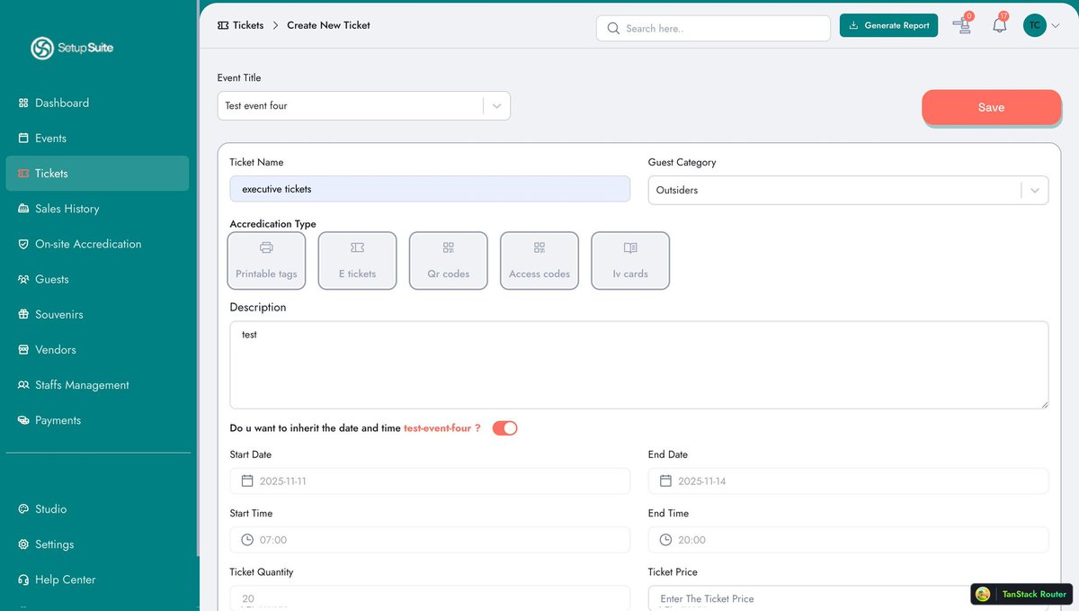
Task: Click the Guests people icon in the sidebar
Action: pyautogui.click(x=23, y=279)
